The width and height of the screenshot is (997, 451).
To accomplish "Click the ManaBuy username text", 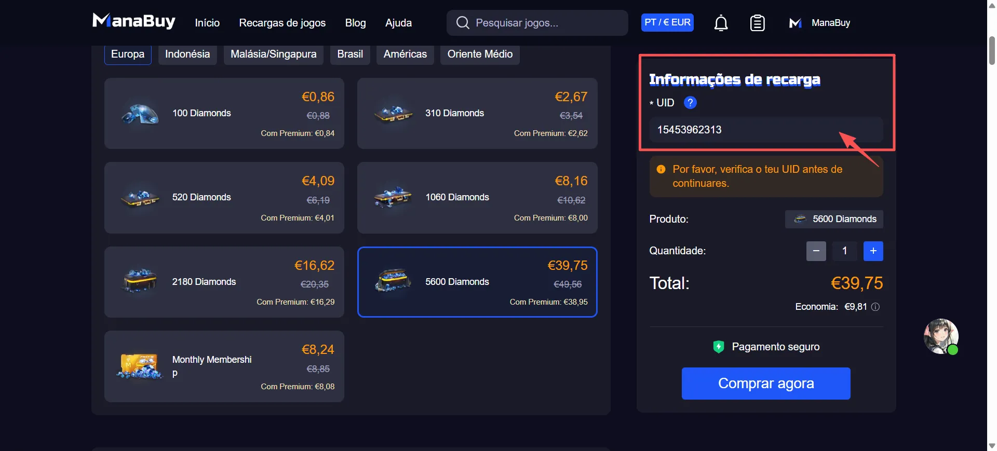I will [x=831, y=23].
